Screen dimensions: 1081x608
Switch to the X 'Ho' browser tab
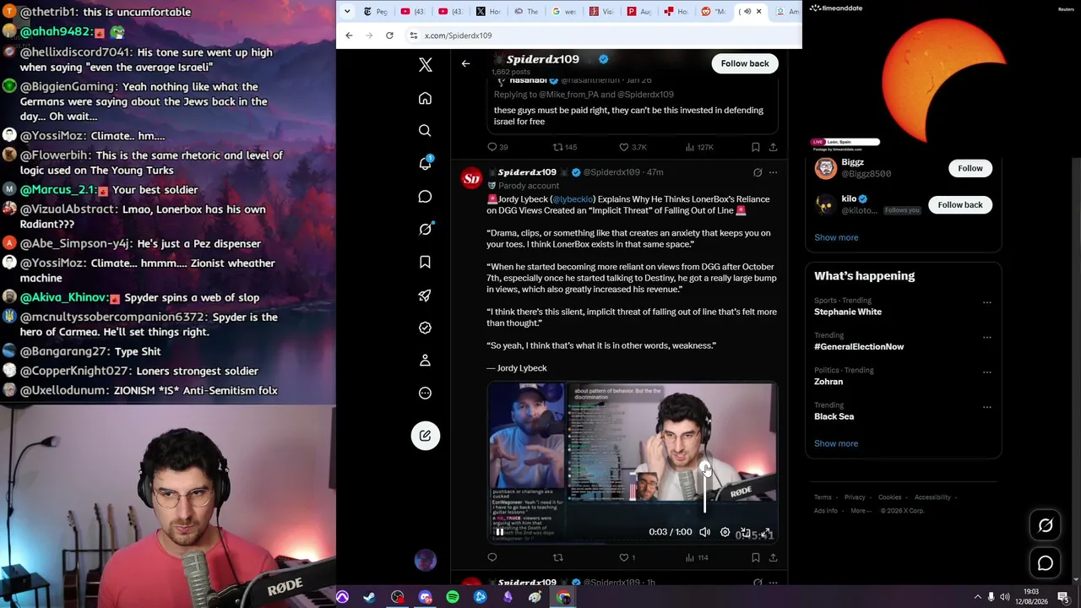[x=487, y=11]
